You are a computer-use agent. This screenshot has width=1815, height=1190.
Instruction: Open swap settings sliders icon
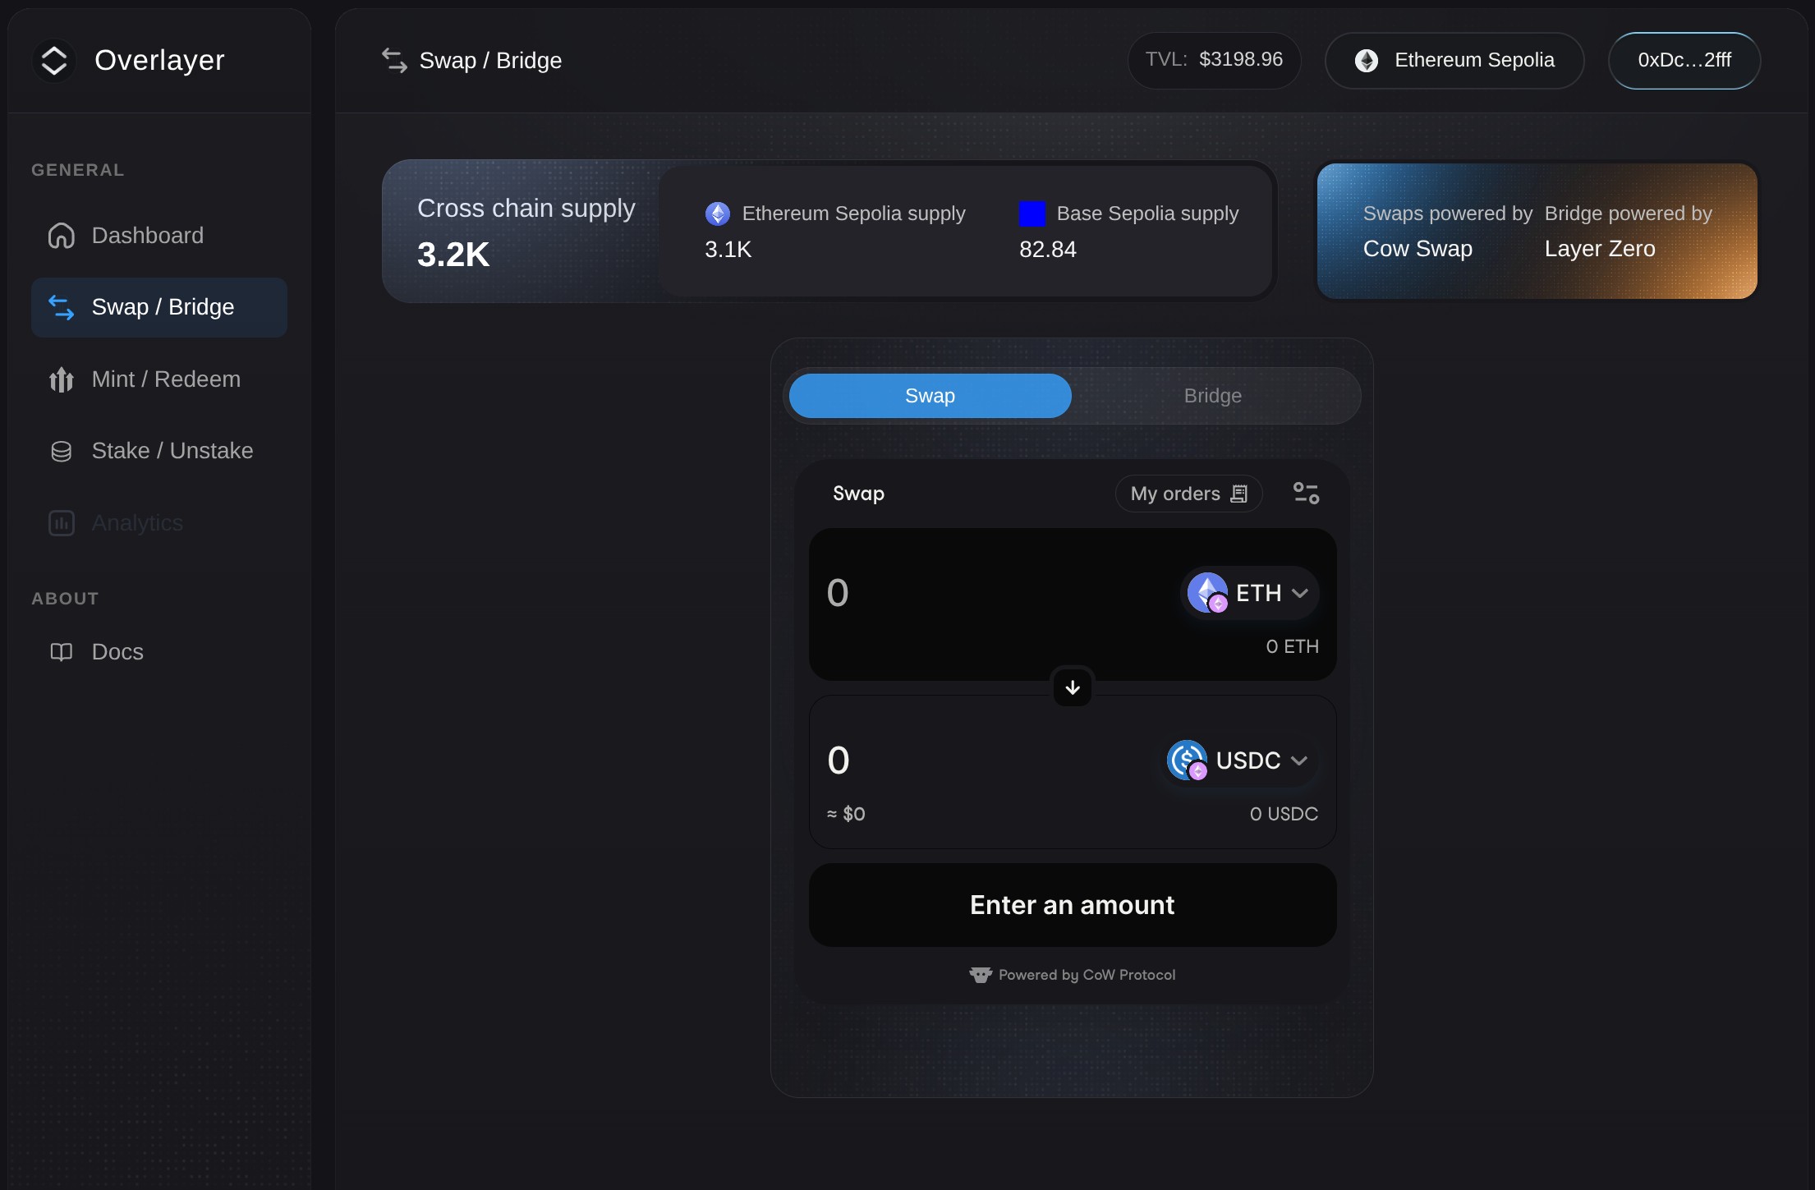[1306, 493]
